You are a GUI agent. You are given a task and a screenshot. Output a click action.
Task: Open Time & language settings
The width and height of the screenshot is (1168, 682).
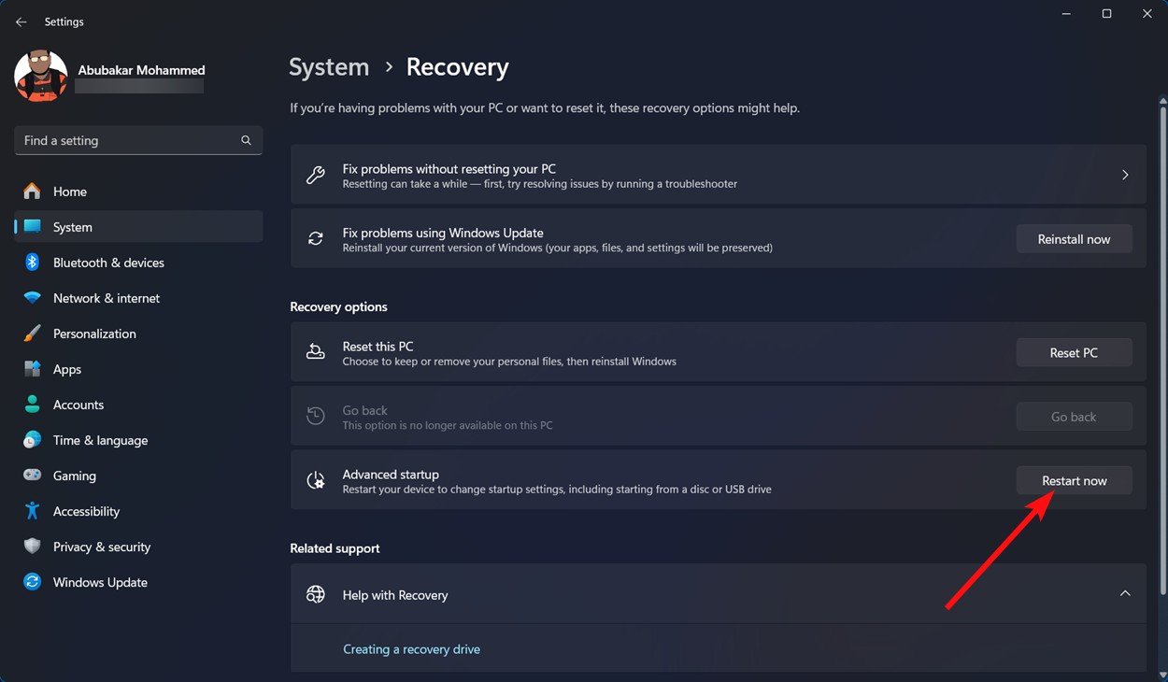(100, 440)
